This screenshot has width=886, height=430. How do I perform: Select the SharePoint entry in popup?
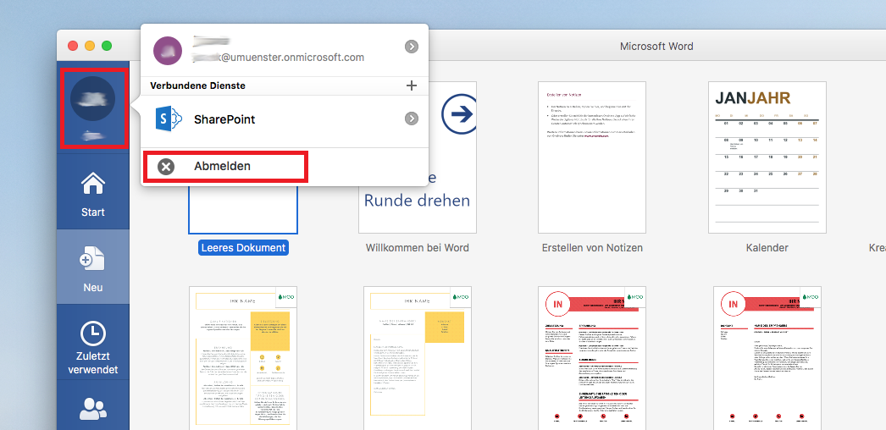pyautogui.click(x=224, y=119)
